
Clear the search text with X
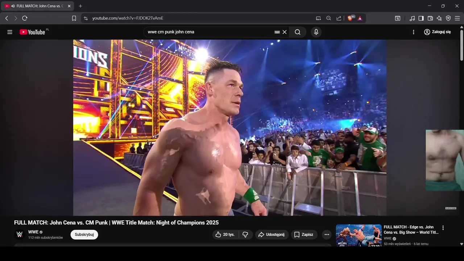pyautogui.click(x=285, y=32)
